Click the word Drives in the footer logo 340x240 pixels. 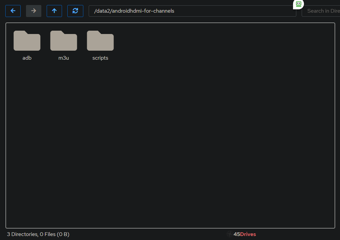pyautogui.click(x=248, y=234)
